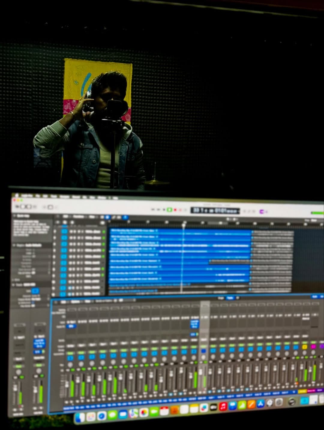324x430 pixels.
Task: Open the Apple menu
Action: pos(17,195)
